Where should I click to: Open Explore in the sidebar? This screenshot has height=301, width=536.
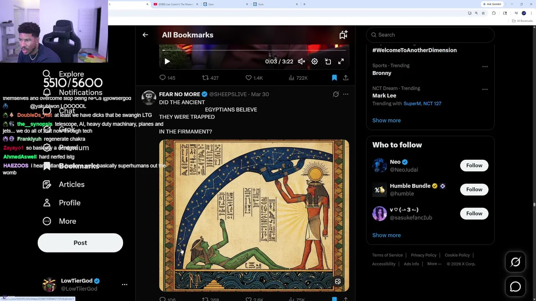[64, 74]
